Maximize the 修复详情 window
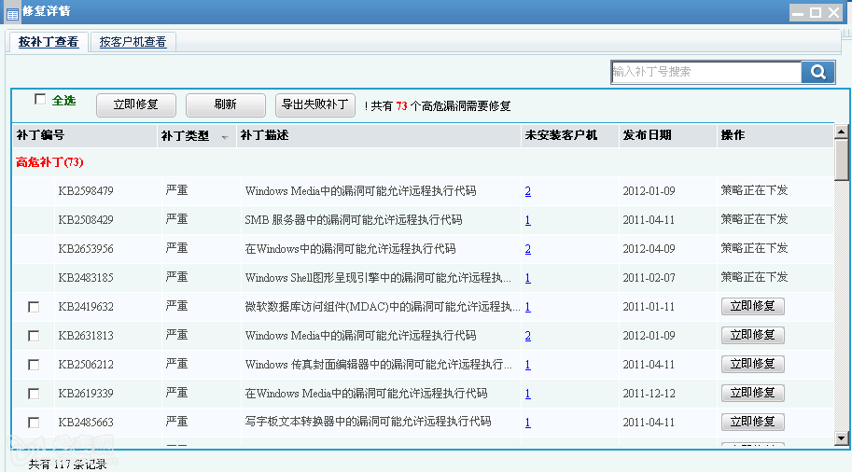Image resolution: width=852 pixels, height=472 pixels. [x=816, y=12]
